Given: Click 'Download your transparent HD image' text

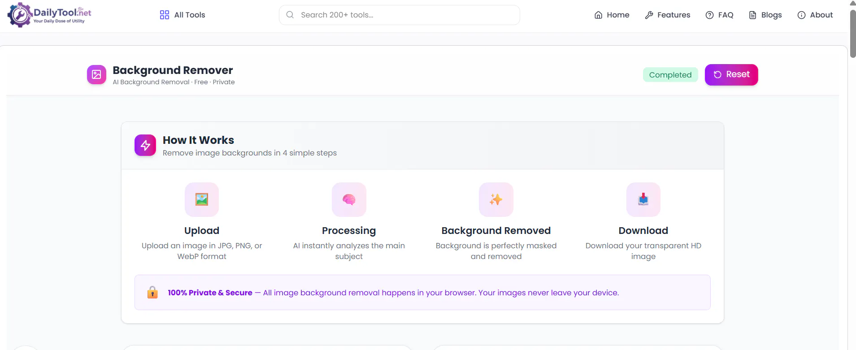Looking at the screenshot, I should point(643,251).
